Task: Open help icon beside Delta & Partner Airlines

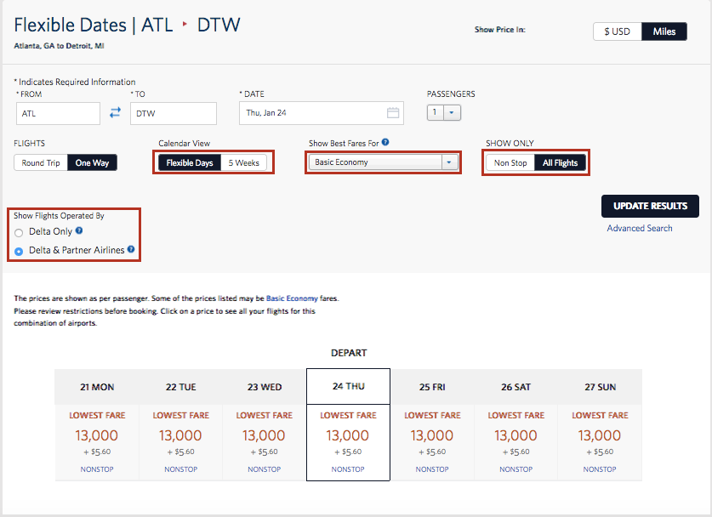Action: (131, 249)
